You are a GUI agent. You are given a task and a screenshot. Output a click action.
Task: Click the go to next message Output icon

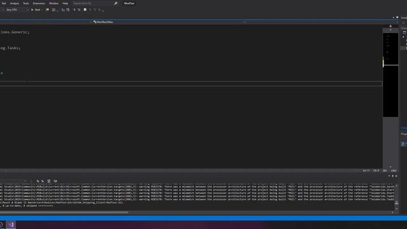click(x=43, y=181)
